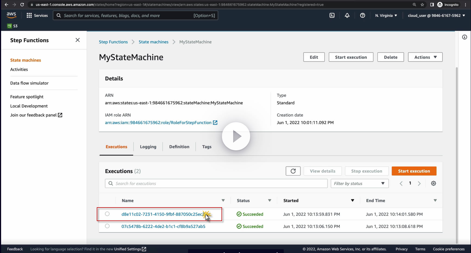This screenshot has width=471, height=253.
Task: Switch to the Definition tab
Action: click(179, 147)
